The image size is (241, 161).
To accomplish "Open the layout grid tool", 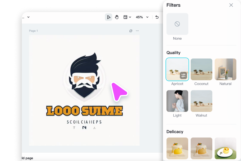I will pyautogui.click(x=125, y=17).
